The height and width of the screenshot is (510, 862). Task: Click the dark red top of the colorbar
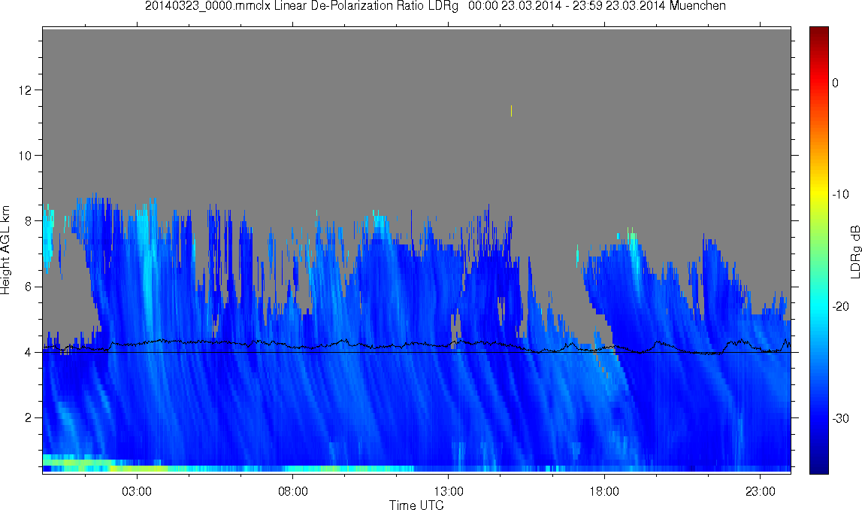818,33
